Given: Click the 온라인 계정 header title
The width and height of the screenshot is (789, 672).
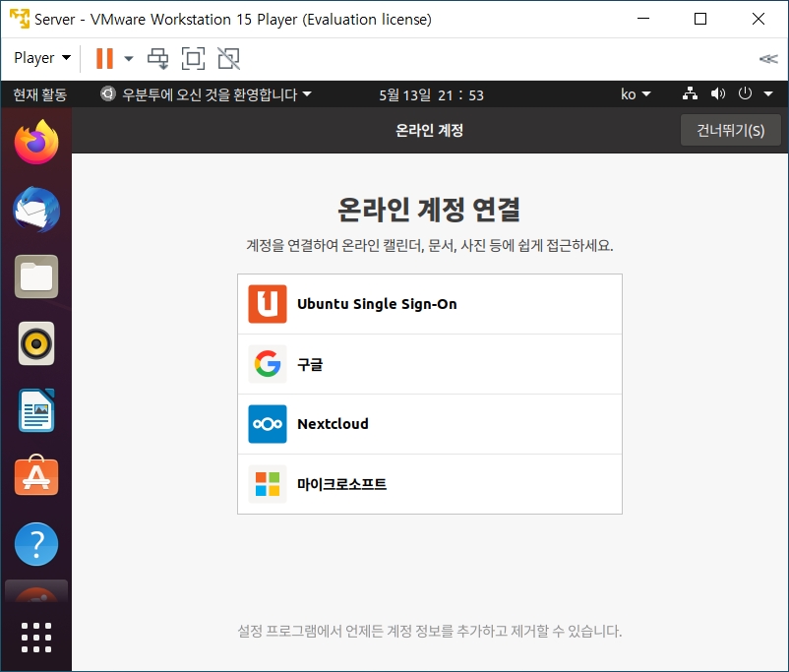Looking at the screenshot, I should 429,131.
